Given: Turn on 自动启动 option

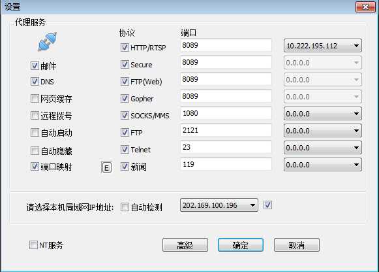Looking at the screenshot, I should click(35, 133).
